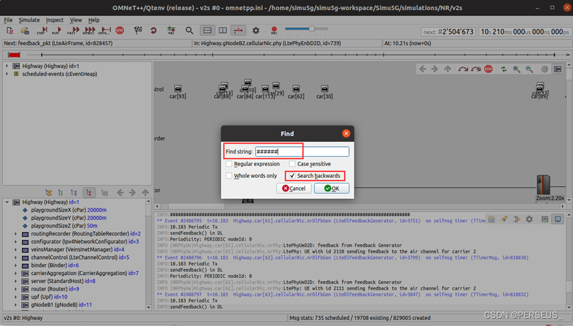The height and width of the screenshot is (326, 573).
Task: Zoom in on the network canvas
Action: (x=516, y=69)
